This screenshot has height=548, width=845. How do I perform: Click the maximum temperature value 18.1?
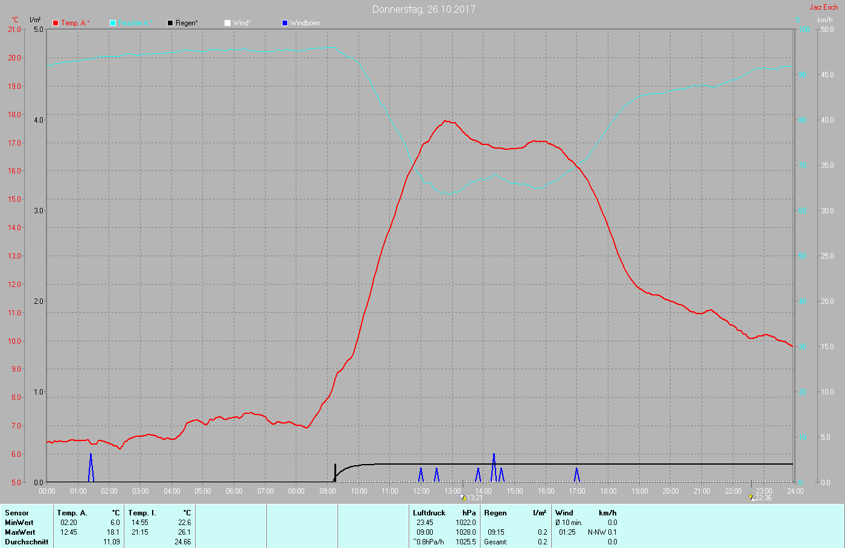click(x=113, y=532)
